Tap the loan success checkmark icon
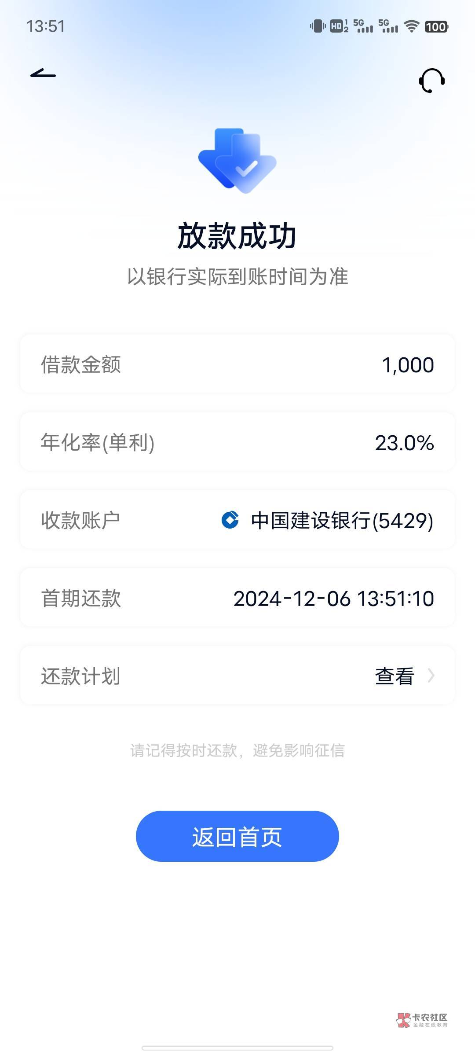The height and width of the screenshot is (1051, 475). (x=237, y=161)
